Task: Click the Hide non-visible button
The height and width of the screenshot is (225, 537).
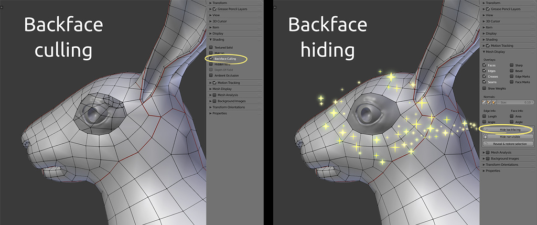Action: [508, 137]
